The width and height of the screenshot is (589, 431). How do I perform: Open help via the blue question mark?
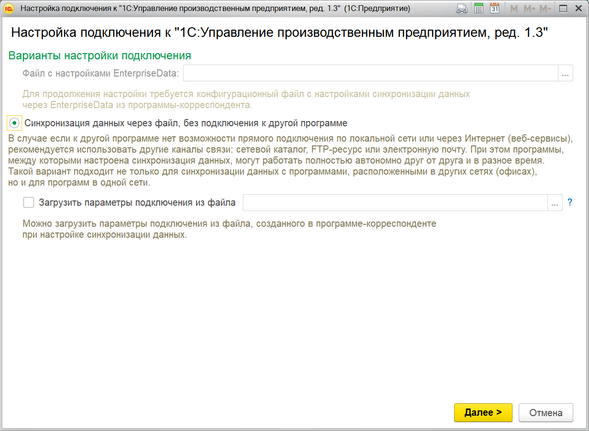pyautogui.click(x=569, y=203)
